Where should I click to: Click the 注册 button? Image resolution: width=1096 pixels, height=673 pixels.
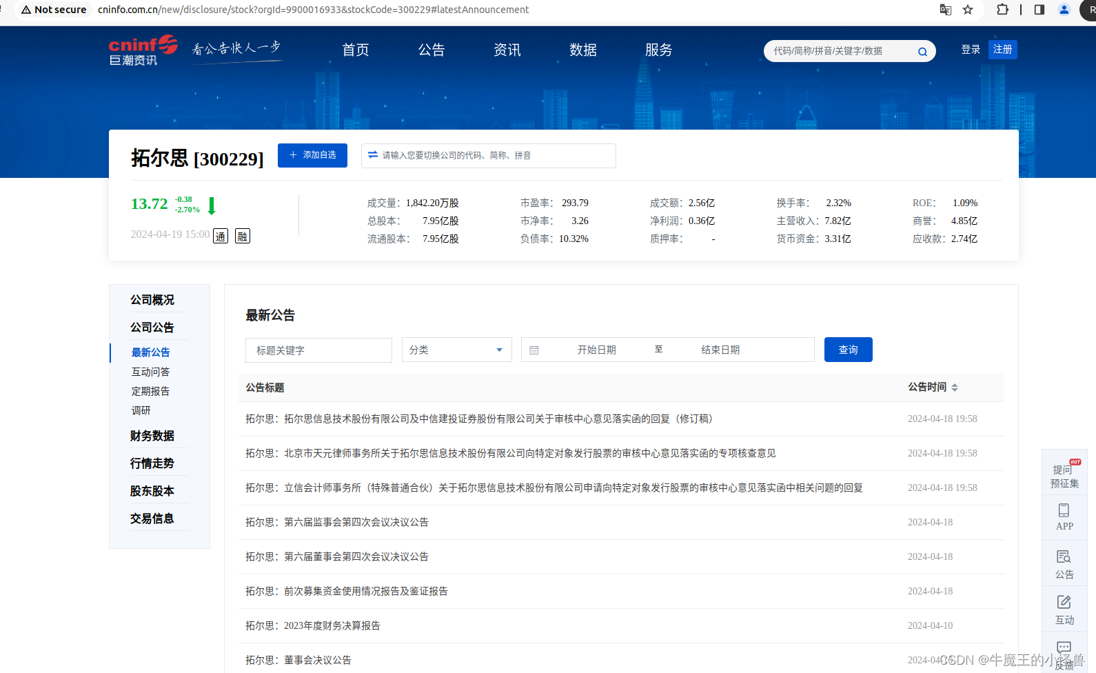[x=1003, y=50]
